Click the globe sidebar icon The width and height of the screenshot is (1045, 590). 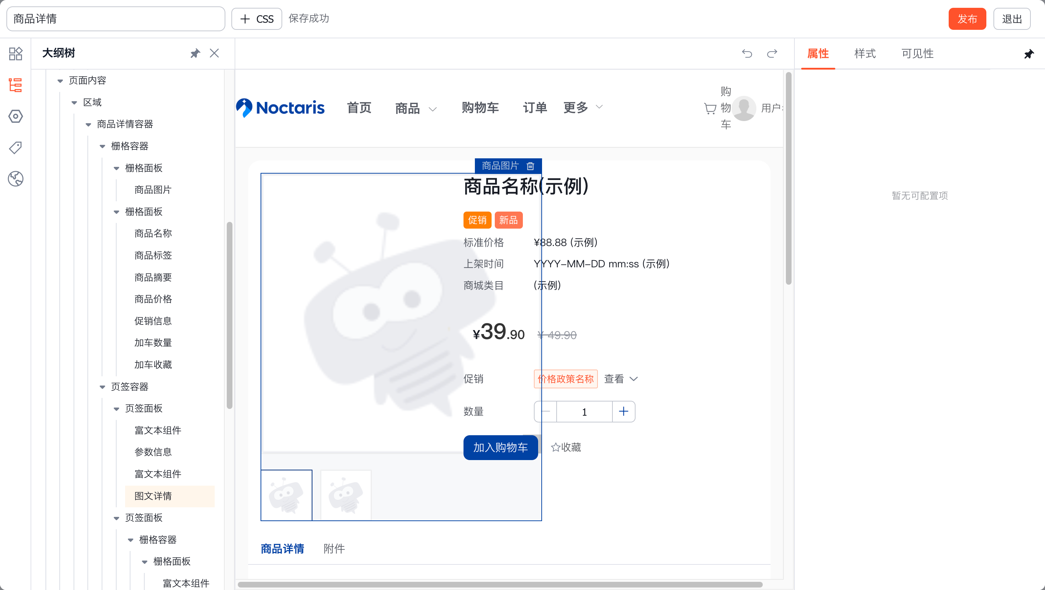(15, 179)
